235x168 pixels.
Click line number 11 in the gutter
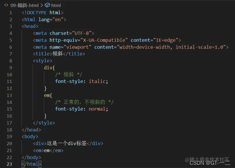pyautogui.click(x=9, y=82)
